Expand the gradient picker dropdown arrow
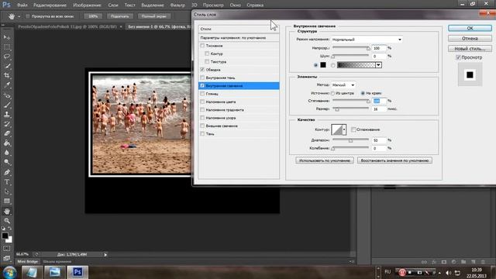This screenshot has height=279, width=496. tap(378, 65)
